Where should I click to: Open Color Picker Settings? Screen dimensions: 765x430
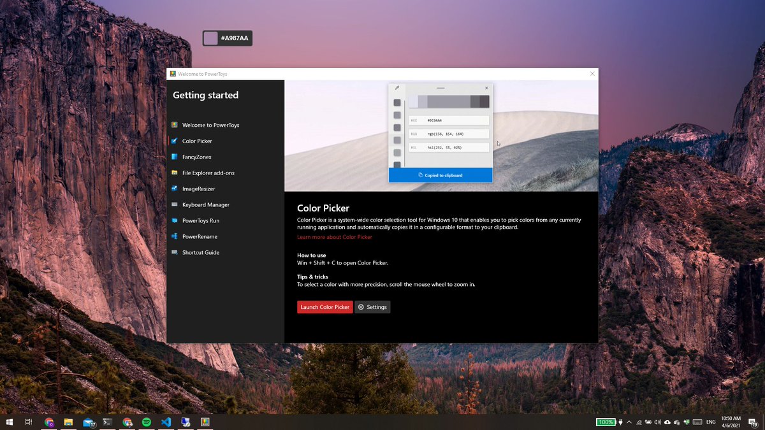[372, 307]
